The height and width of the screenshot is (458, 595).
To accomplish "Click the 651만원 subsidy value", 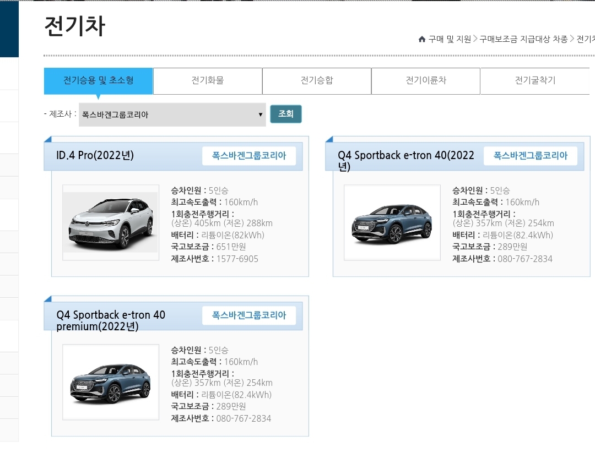I will 231,247.
